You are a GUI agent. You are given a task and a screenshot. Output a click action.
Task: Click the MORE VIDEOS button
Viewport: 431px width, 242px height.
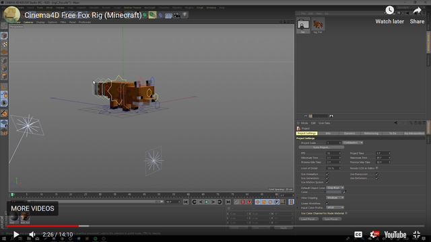coord(32,208)
